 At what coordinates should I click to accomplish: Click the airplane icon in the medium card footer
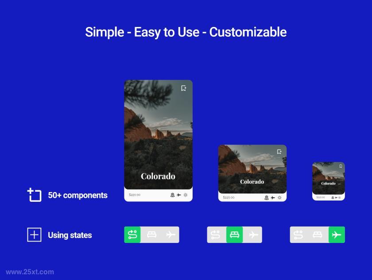(273, 197)
